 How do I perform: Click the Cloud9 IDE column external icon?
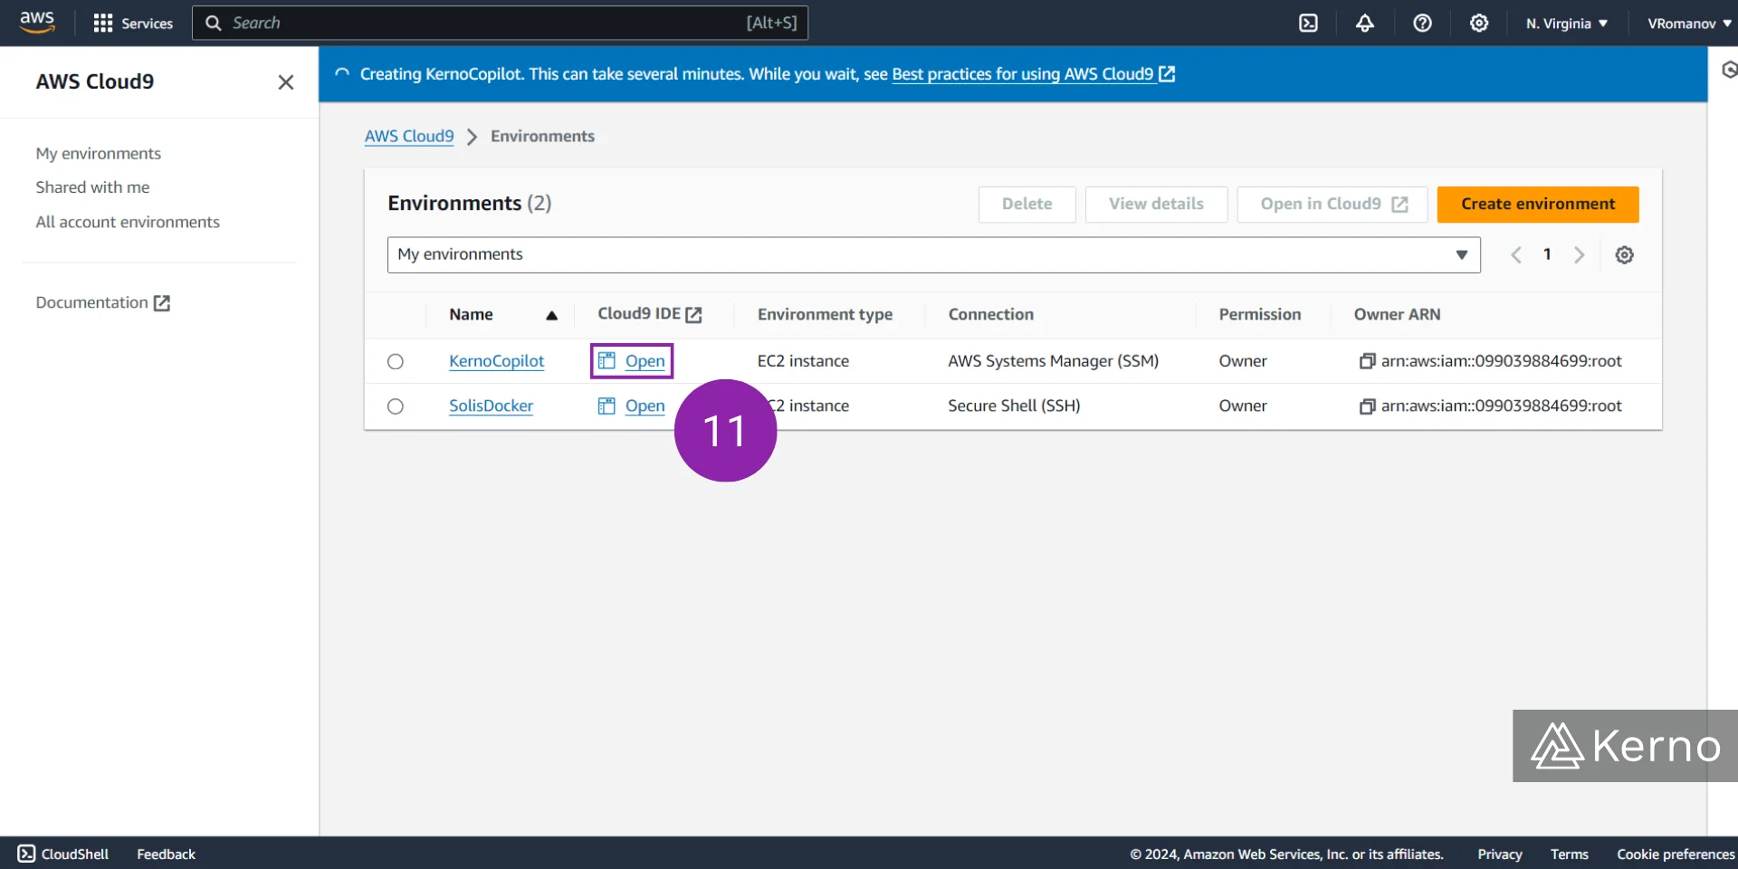point(694,314)
